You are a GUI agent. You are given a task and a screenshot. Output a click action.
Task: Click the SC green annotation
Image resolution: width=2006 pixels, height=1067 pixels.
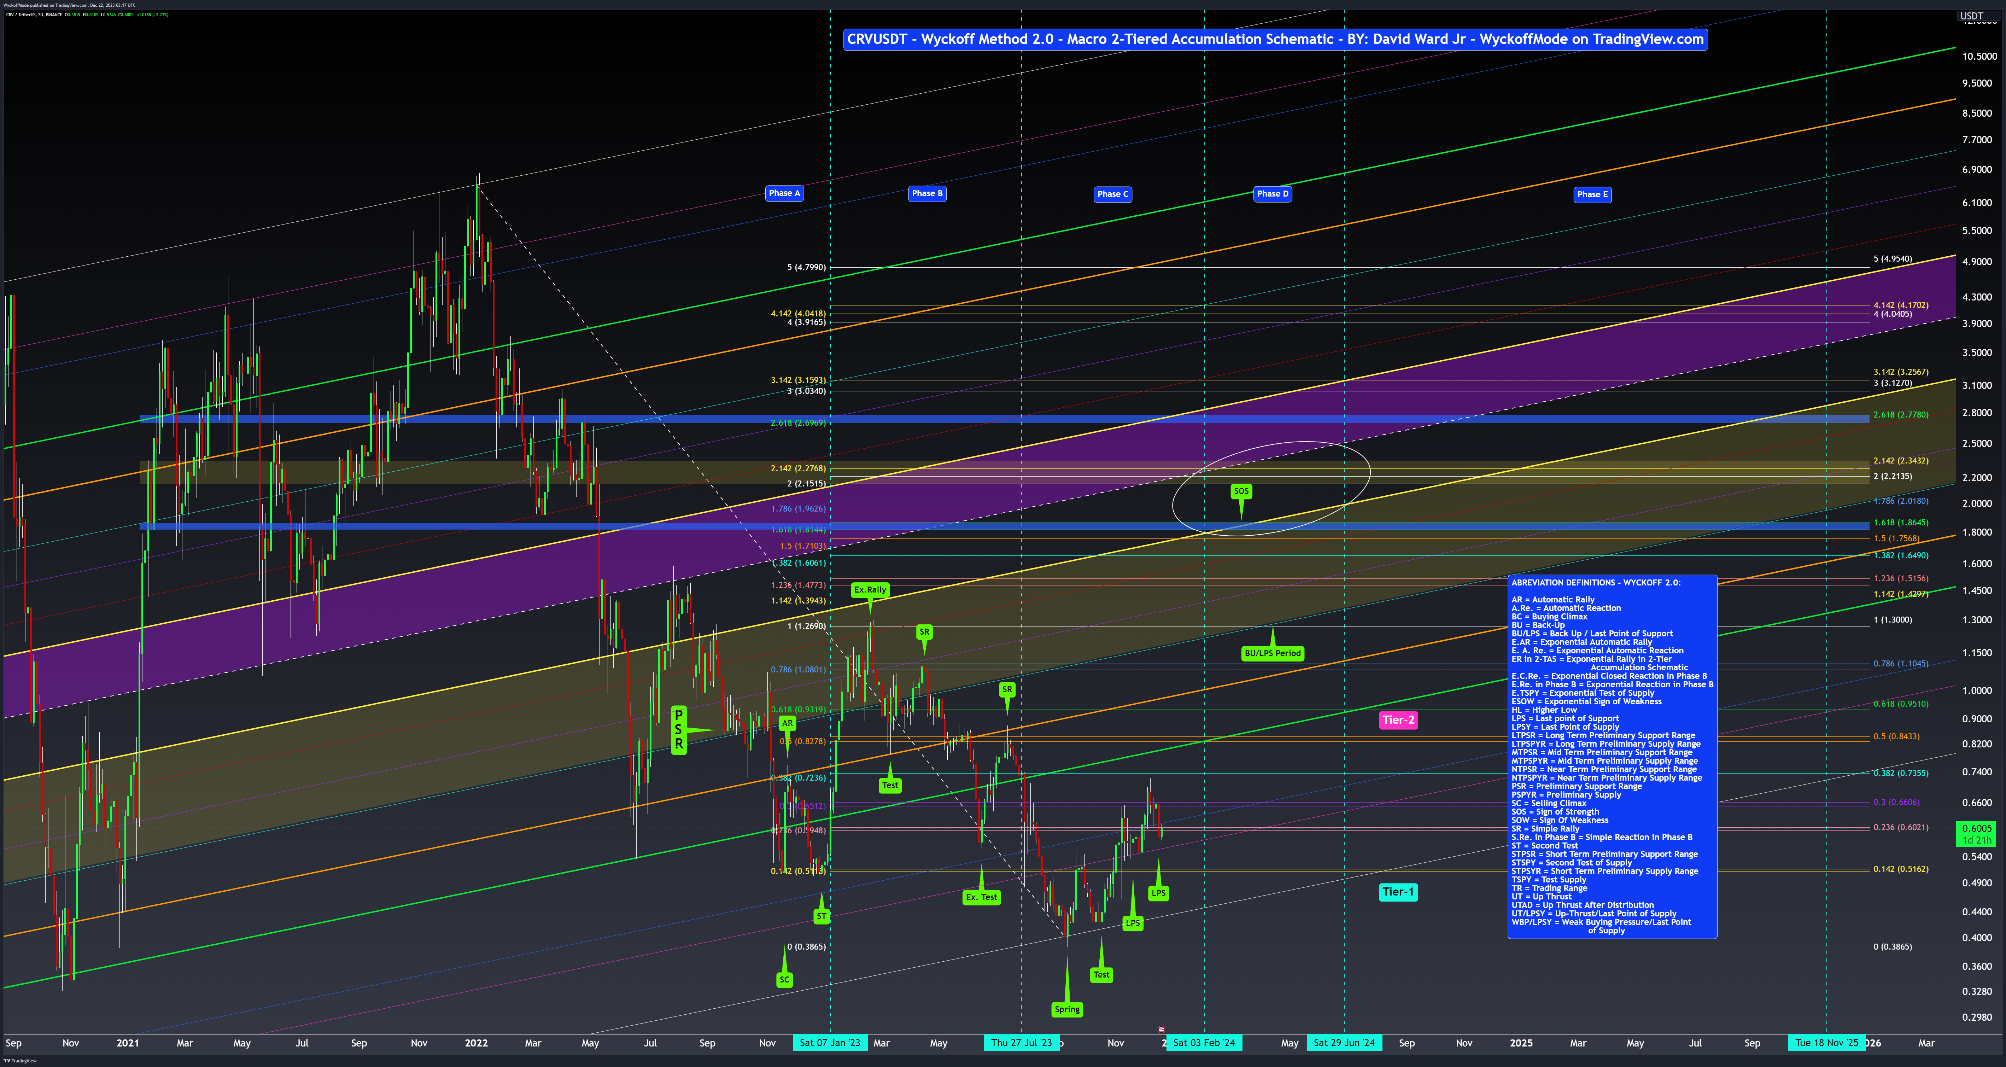(x=784, y=980)
